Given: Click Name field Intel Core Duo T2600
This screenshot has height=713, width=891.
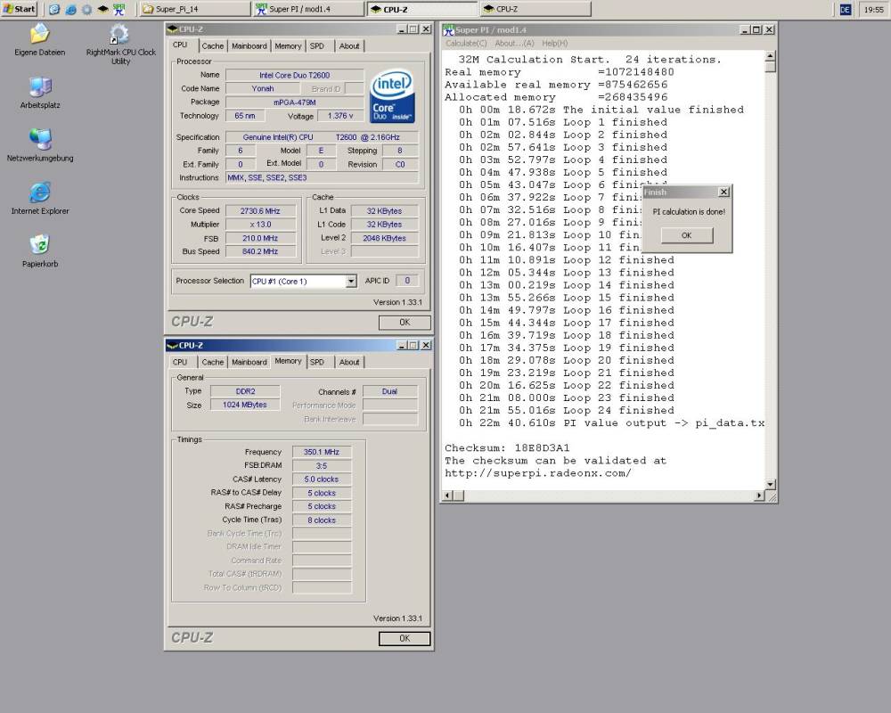Looking at the screenshot, I should tap(294, 75).
